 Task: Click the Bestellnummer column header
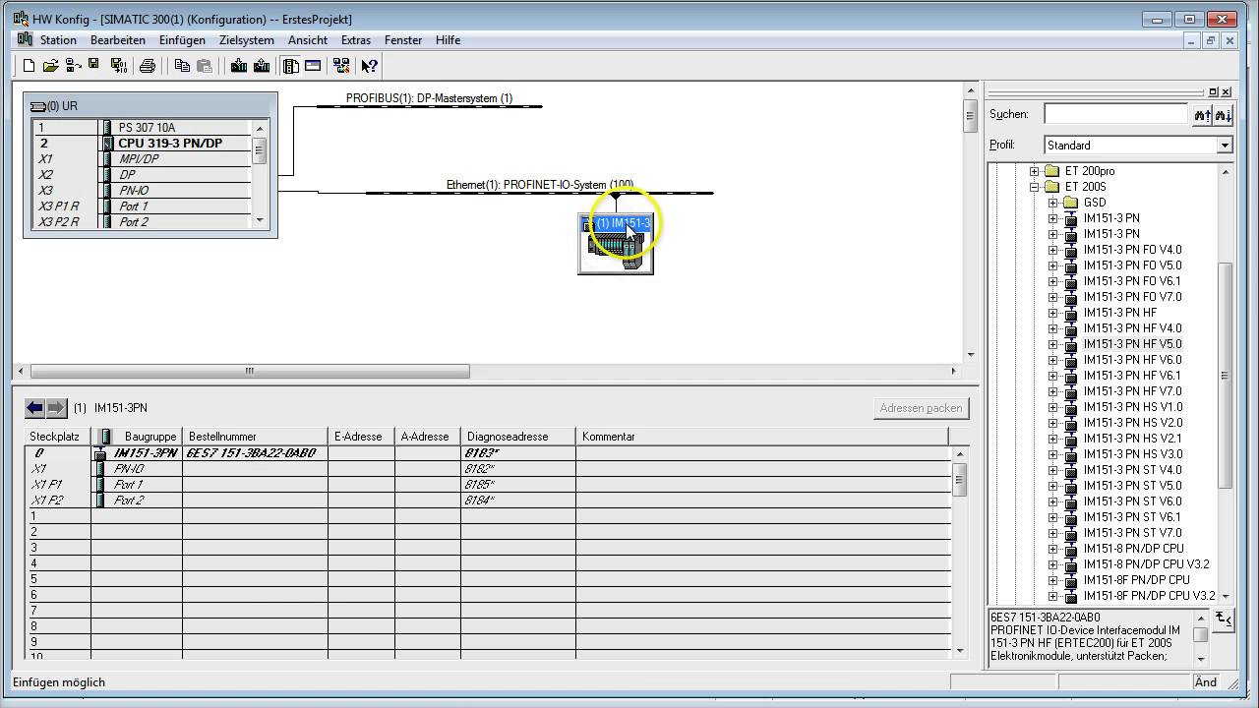(x=255, y=437)
